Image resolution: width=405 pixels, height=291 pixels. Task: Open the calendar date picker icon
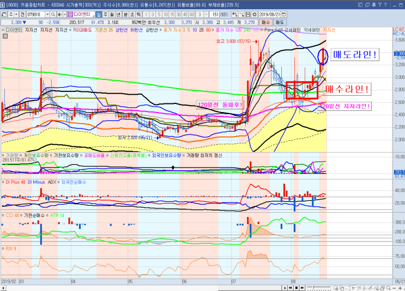tap(283, 15)
